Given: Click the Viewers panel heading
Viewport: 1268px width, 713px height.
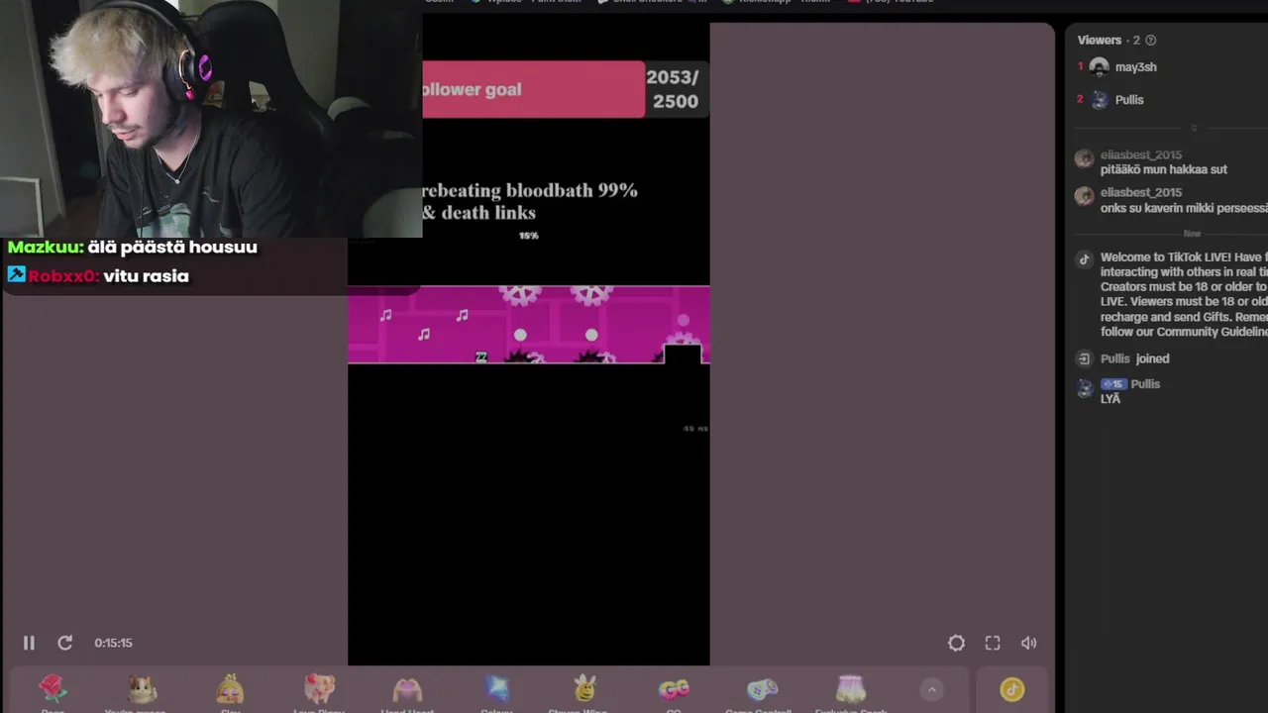Looking at the screenshot, I should [x=1100, y=41].
